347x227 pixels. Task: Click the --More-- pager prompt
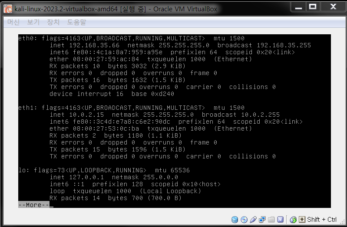[x=33, y=205]
